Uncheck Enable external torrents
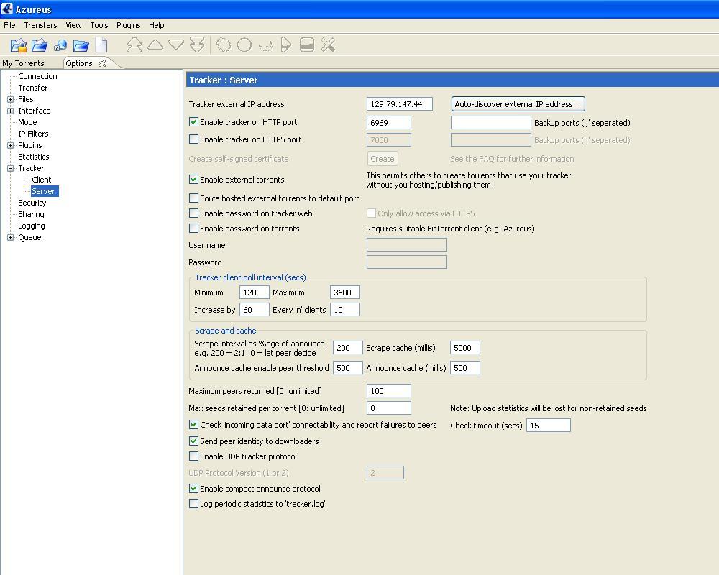The height and width of the screenshot is (575, 719). tap(193, 180)
